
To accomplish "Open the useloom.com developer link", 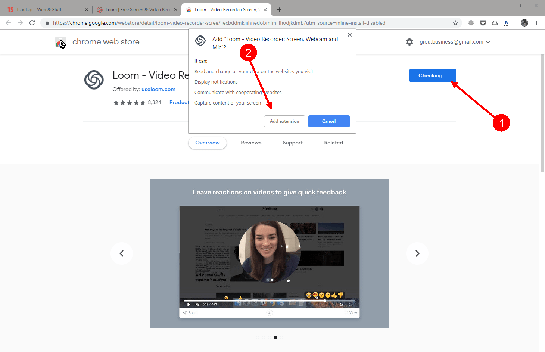I will coord(158,89).
